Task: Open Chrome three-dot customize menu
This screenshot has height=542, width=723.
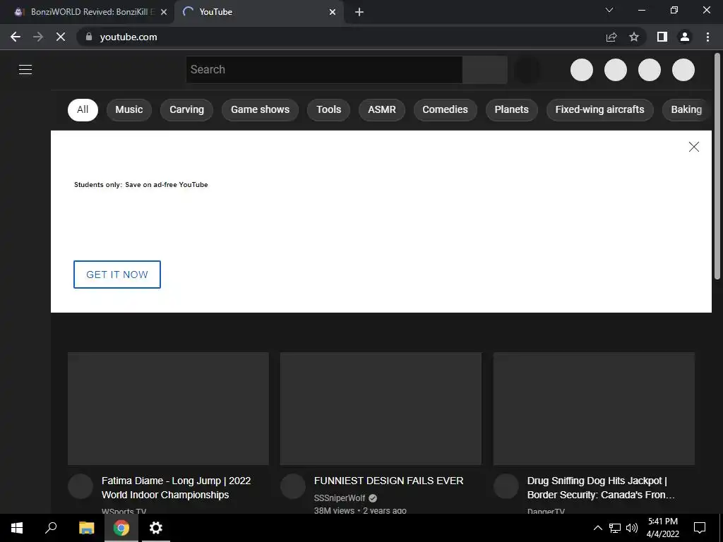Action: pyautogui.click(x=707, y=37)
